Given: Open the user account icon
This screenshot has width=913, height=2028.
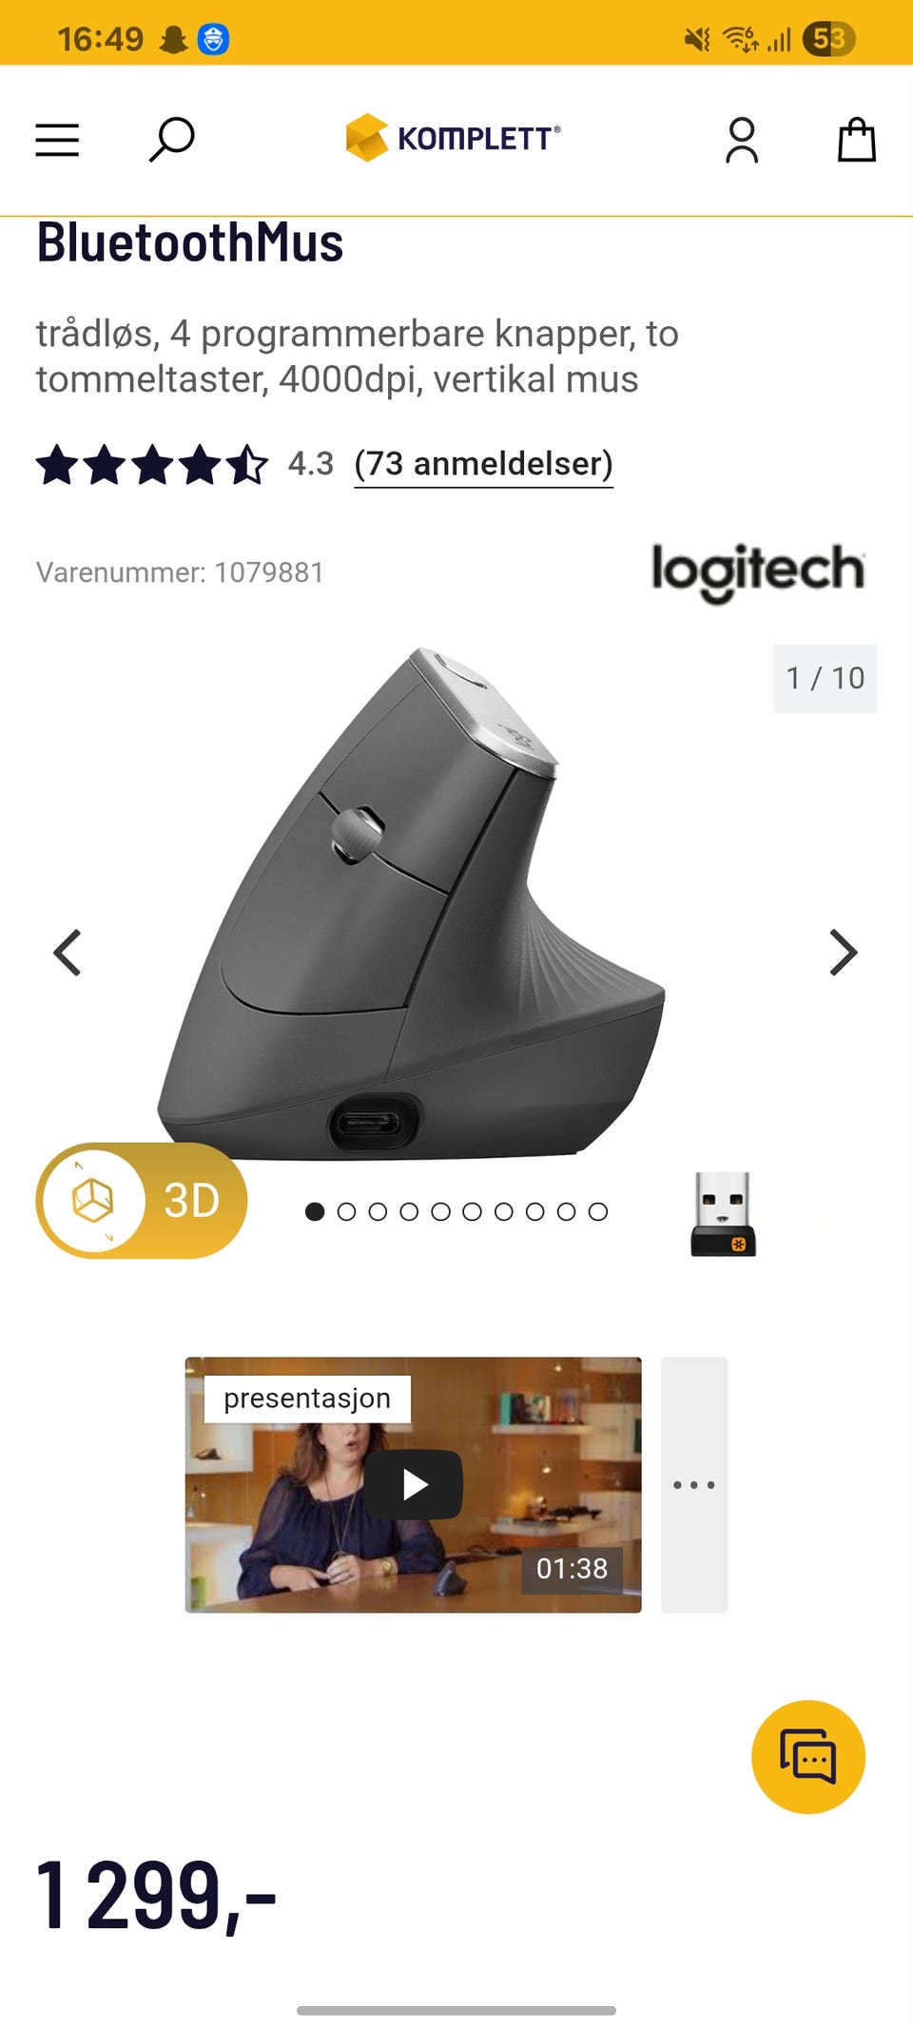Looking at the screenshot, I should [742, 140].
